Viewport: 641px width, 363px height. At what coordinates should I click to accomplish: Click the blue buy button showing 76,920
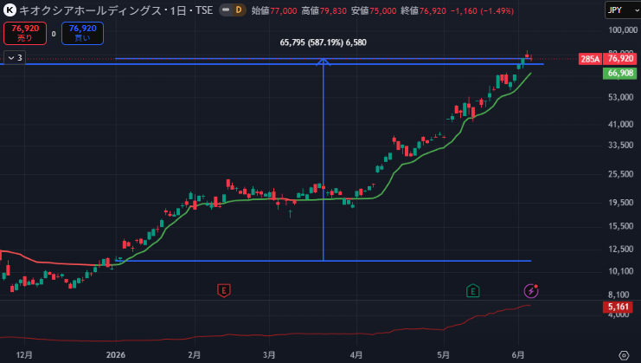82,33
